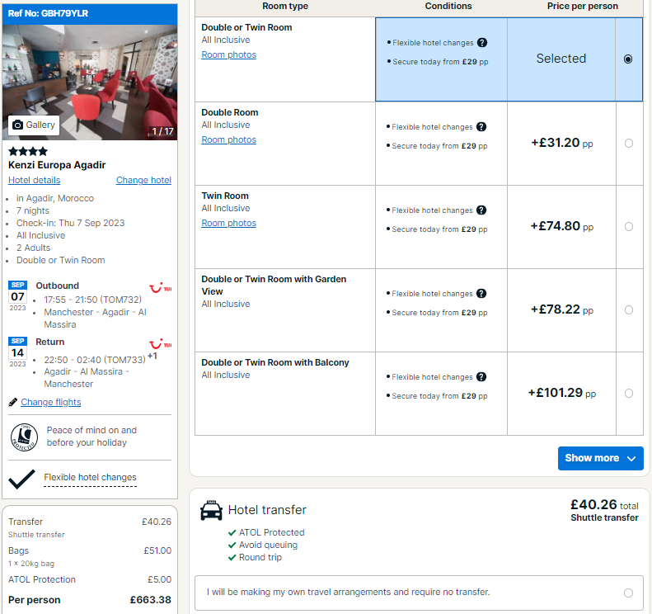Screen dimensions: 652x614
Task: View Room photos for Twin Room
Action: 228,223
